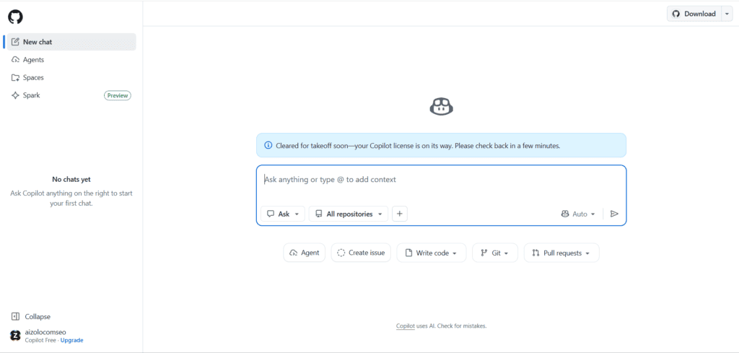Open the GitHub logo home link
739x353 pixels.
pos(16,17)
